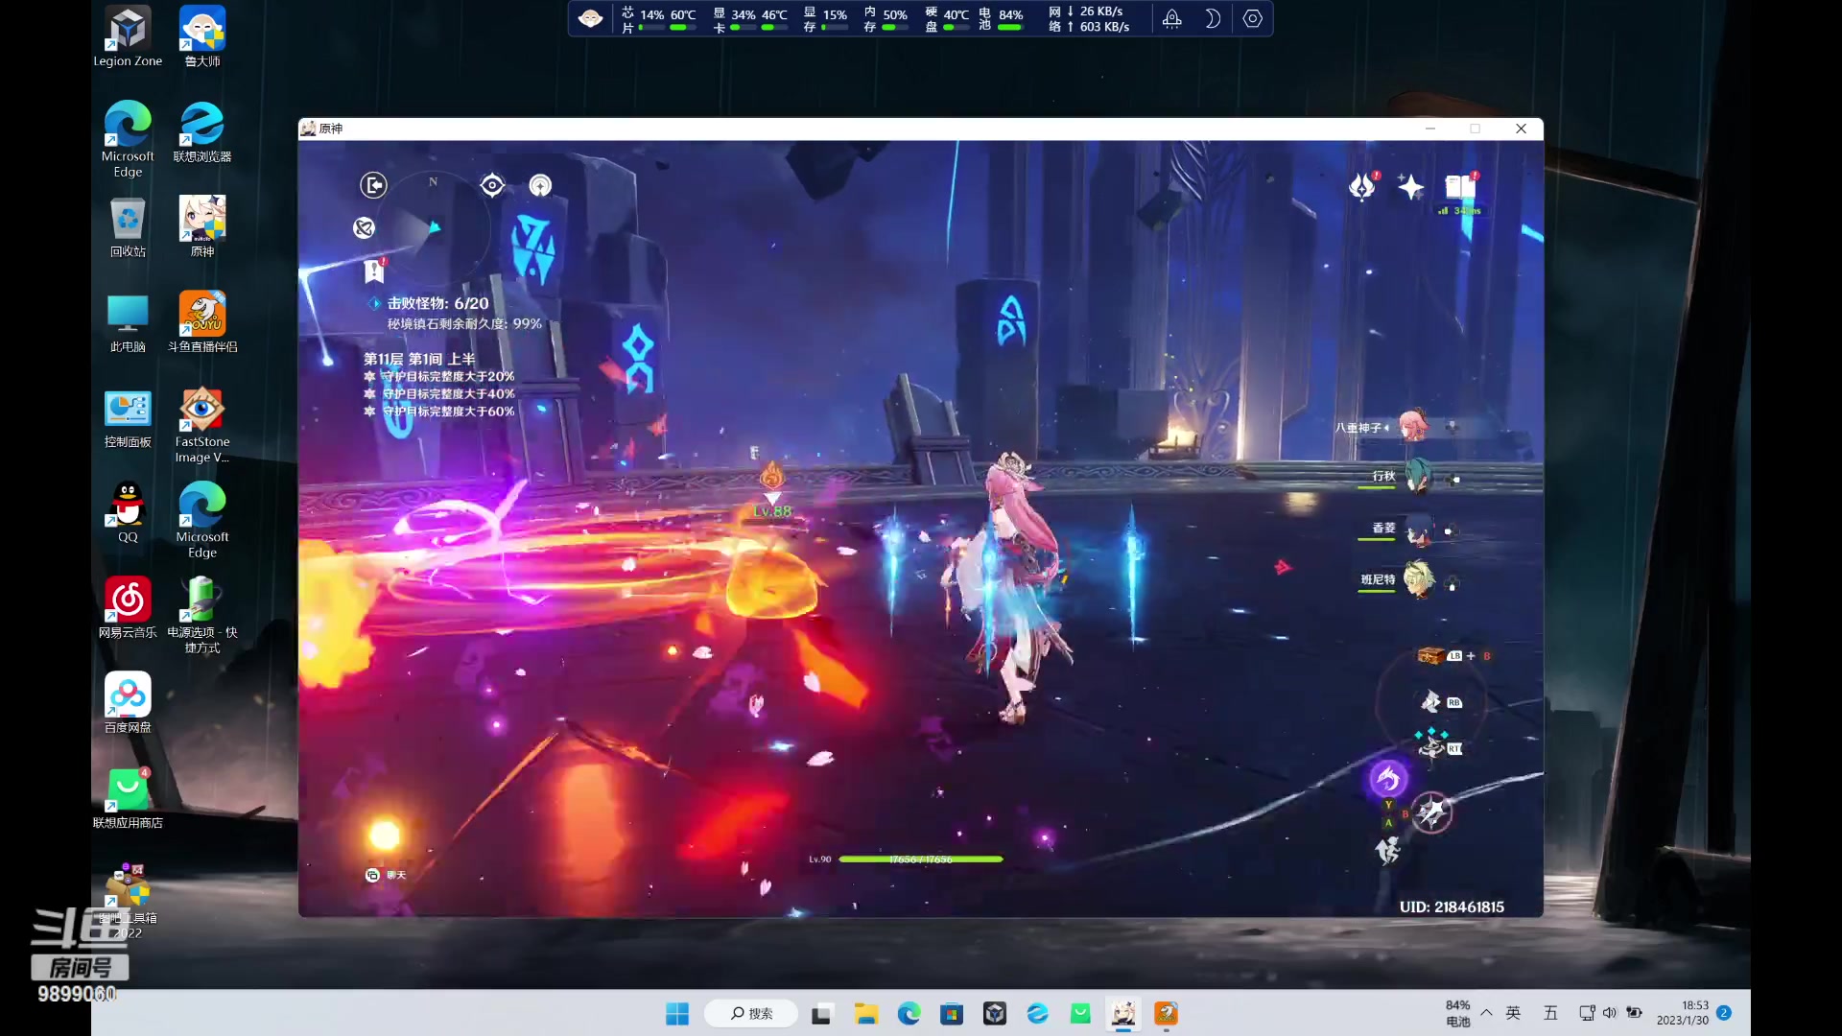Open the 联想浏览器 desktop icon

pyautogui.click(x=202, y=131)
